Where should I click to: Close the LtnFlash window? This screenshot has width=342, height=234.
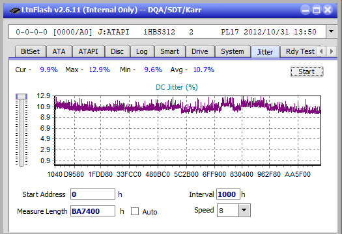[328, 10]
